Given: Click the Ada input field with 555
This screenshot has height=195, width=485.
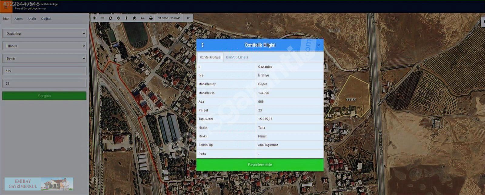Looking at the screenshot, I should tap(44, 71).
